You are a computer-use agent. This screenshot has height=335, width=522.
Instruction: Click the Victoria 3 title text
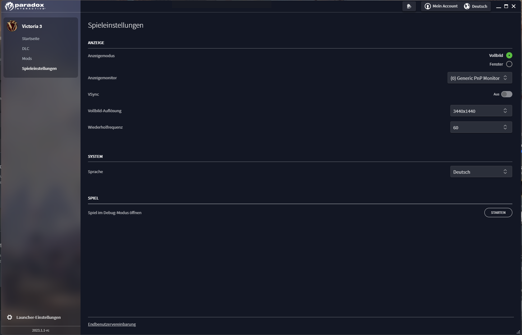[32, 26]
